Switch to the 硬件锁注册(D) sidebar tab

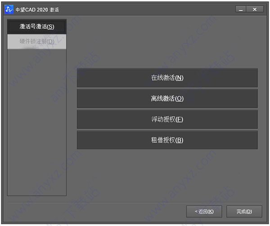point(37,41)
